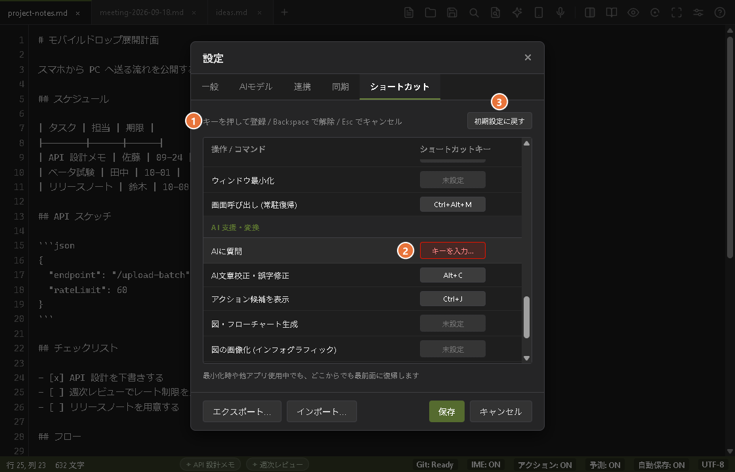The image size is (735, 472).
Task: Select the 画面呼び出し (常駐復帰) row label
Action: 254,205
